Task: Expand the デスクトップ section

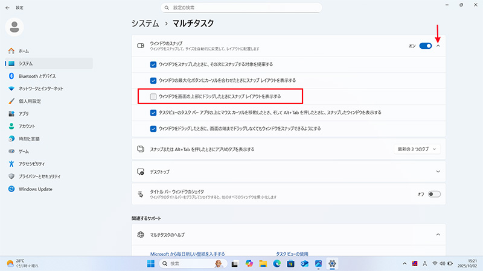Action: click(x=438, y=172)
